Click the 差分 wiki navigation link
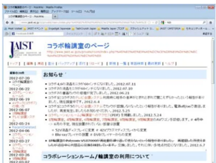The image size is (216, 163). tap(51, 64)
